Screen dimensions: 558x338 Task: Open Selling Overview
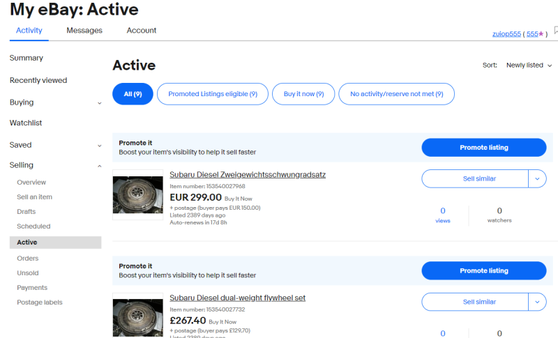coord(31,183)
